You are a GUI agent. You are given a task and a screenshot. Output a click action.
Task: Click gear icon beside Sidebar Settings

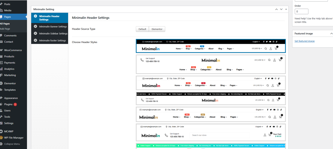[35, 33]
